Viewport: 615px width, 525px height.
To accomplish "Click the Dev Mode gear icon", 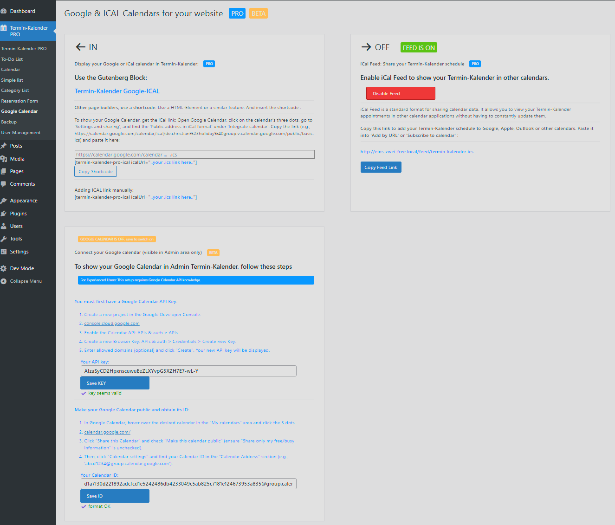I will [4, 268].
